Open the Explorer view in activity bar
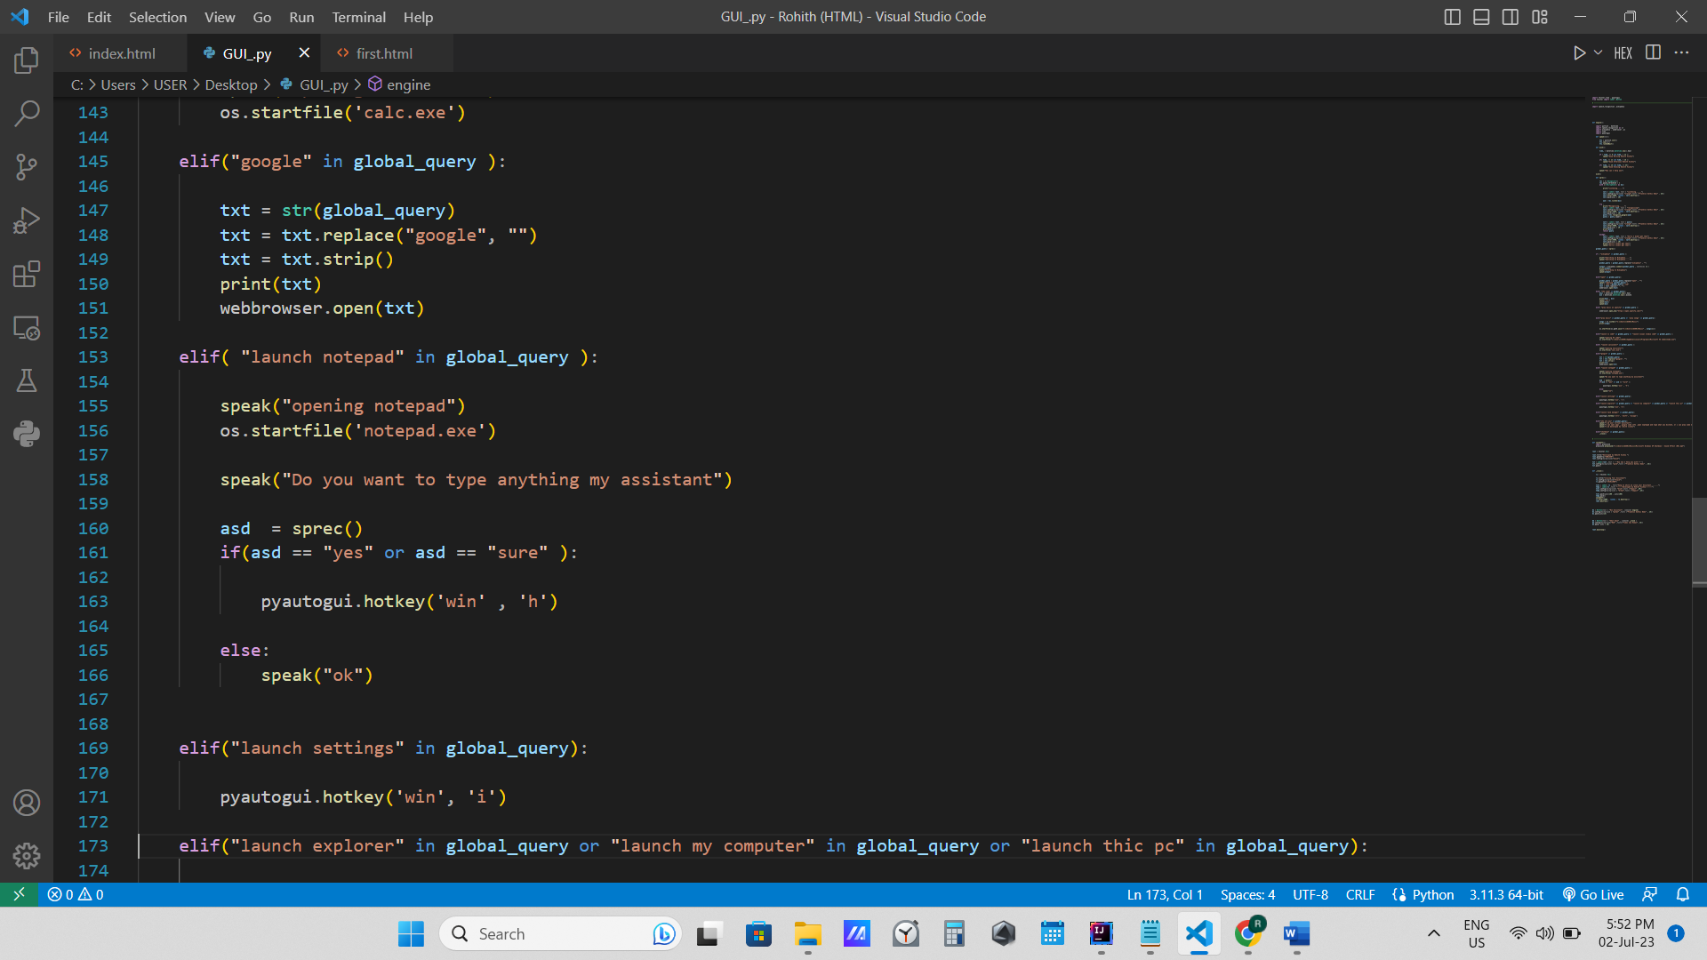The height and width of the screenshot is (960, 1707). coord(27,60)
